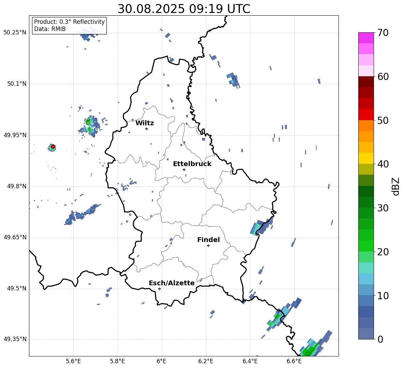Click the 10 tick on colorbar
The height and width of the screenshot is (368, 404).
click(x=383, y=296)
